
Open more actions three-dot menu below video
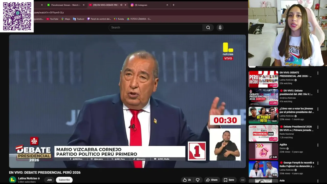(x=243, y=180)
